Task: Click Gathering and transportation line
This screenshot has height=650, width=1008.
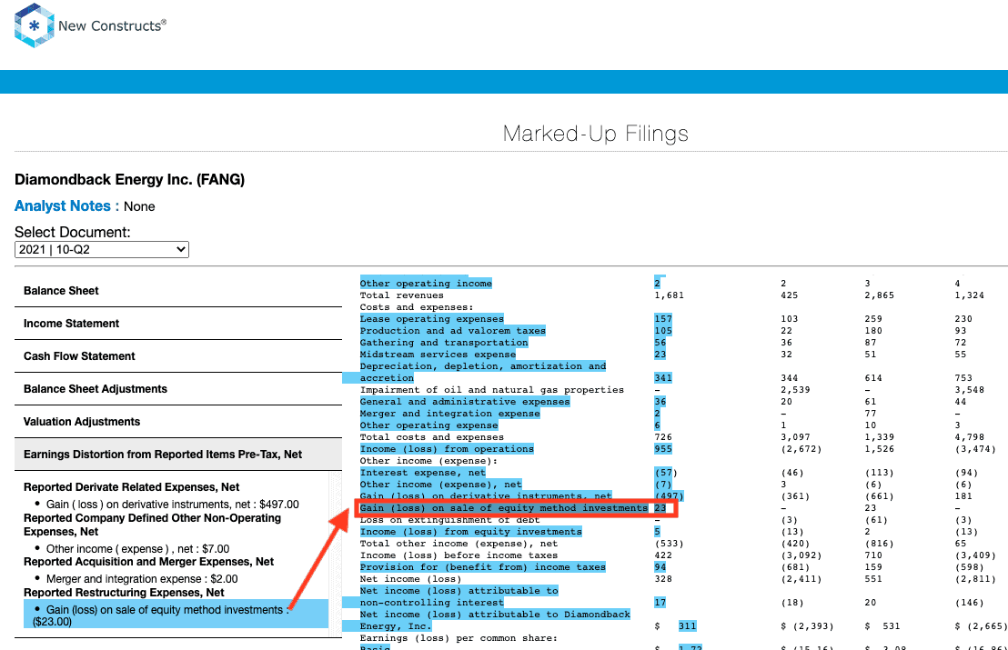Action: (x=444, y=343)
